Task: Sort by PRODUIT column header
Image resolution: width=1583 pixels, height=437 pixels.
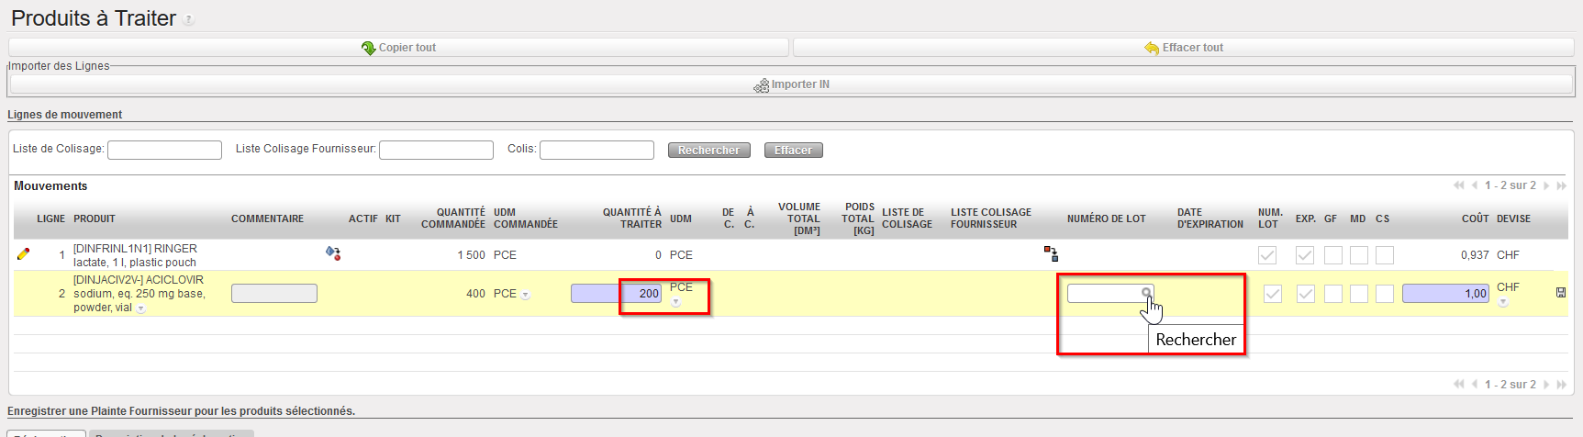Action: (x=95, y=218)
